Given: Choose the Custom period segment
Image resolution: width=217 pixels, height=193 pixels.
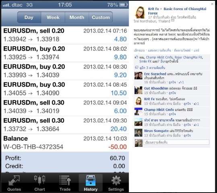Looking at the screenshot, I should pyautogui.click(x=101, y=17).
